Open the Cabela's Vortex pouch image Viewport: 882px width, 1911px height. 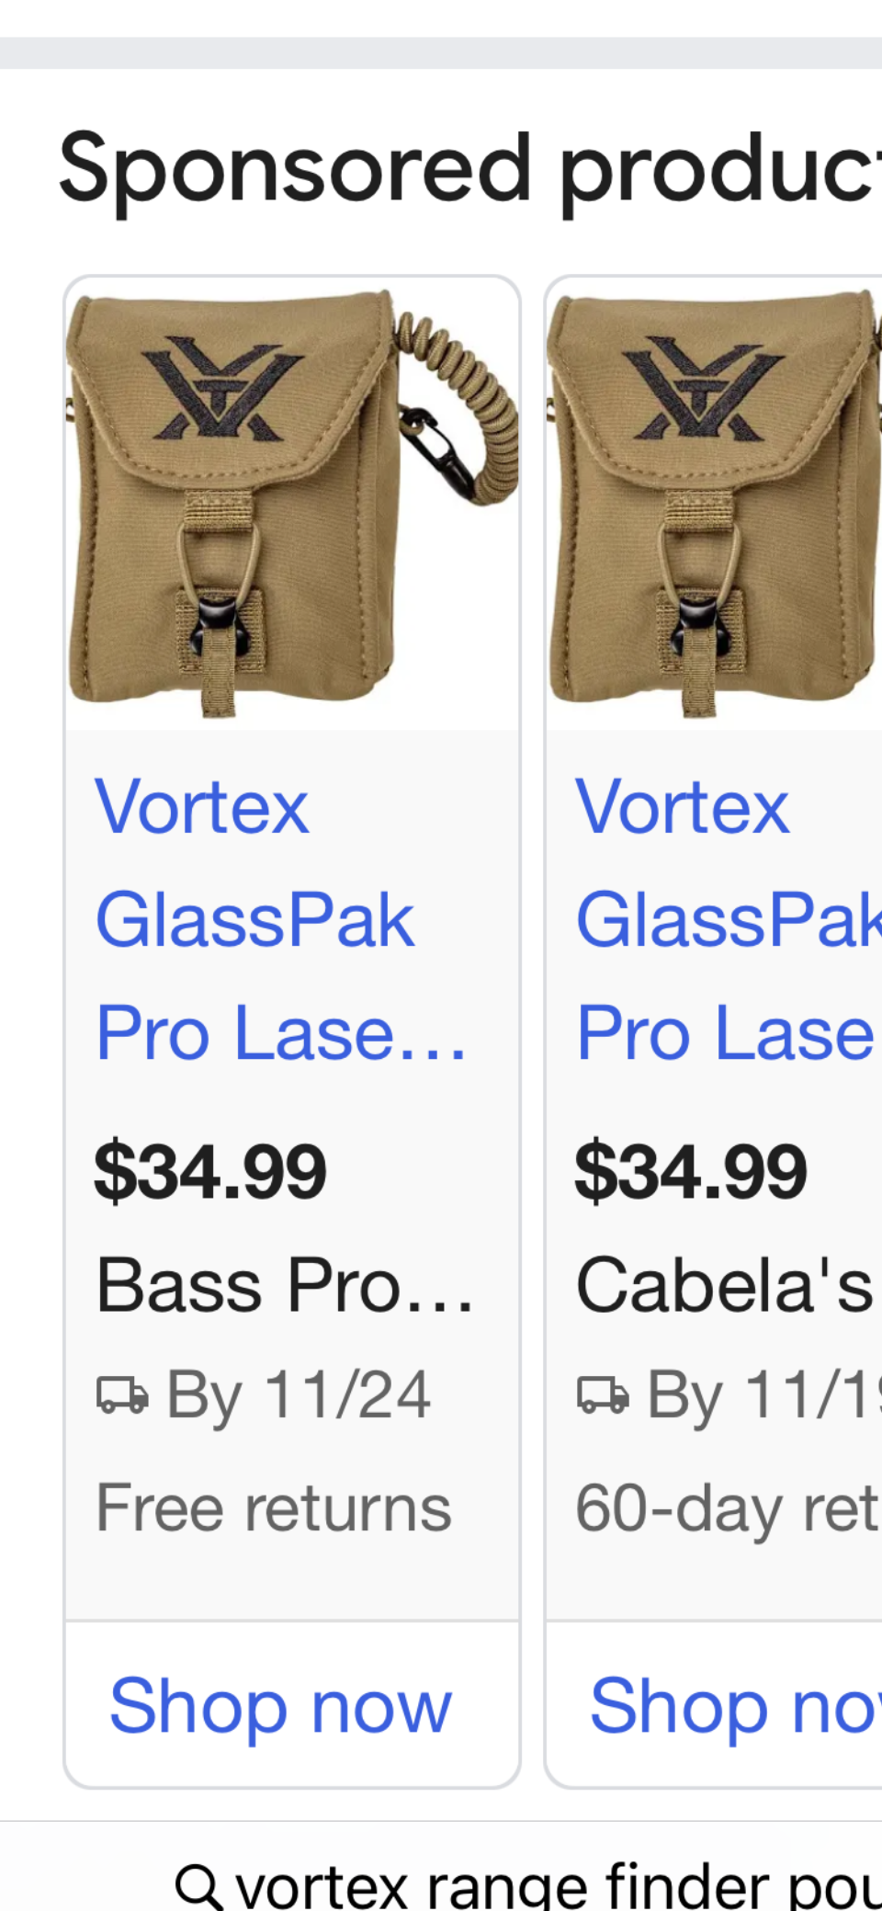(x=715, y=504)
